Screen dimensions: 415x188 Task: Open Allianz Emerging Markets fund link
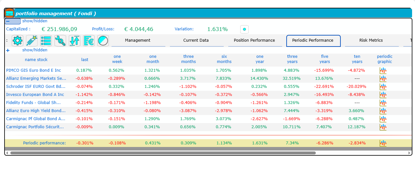tap(36, 78)
